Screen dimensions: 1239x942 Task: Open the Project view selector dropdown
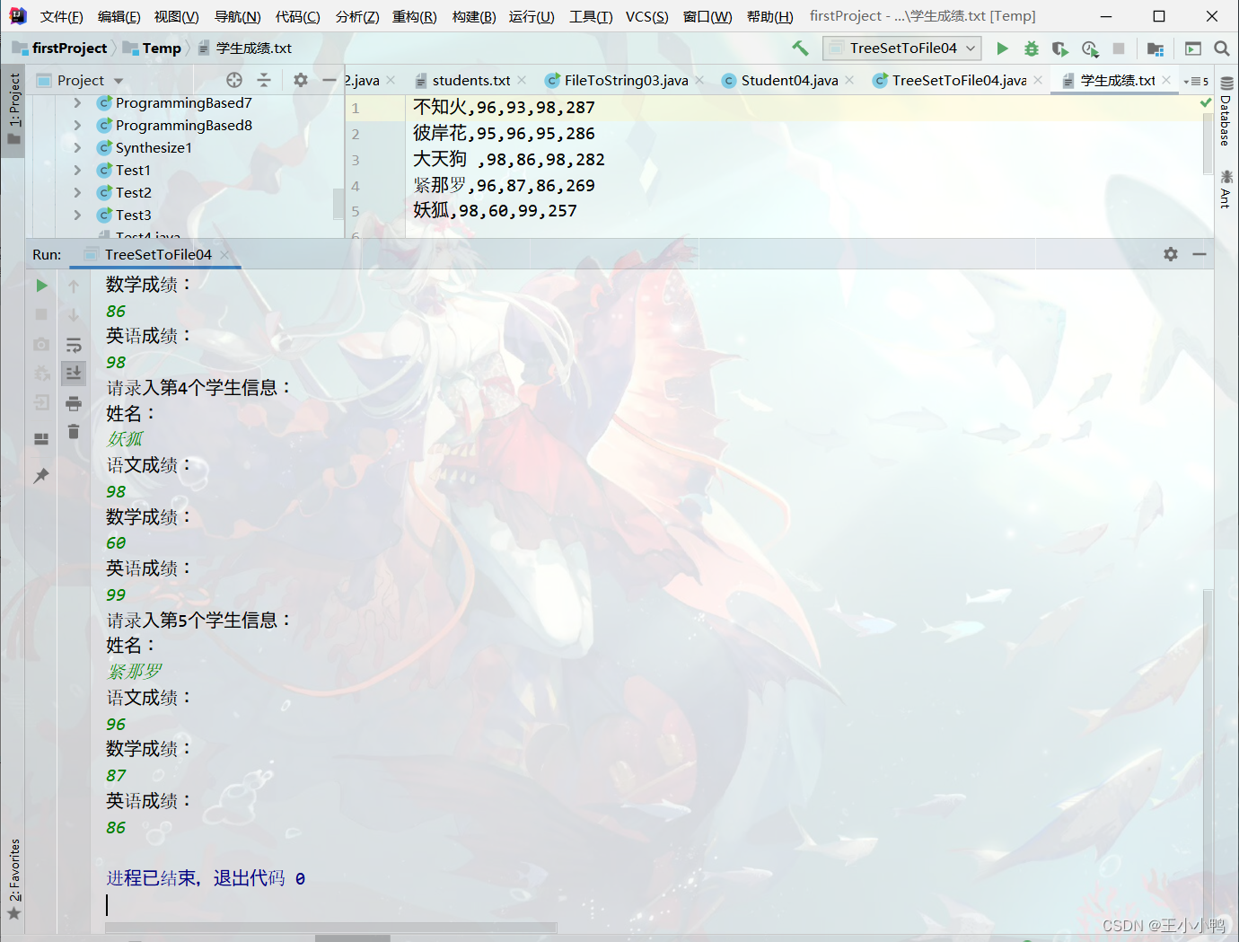pyautogui.click(x=80, y=81)
